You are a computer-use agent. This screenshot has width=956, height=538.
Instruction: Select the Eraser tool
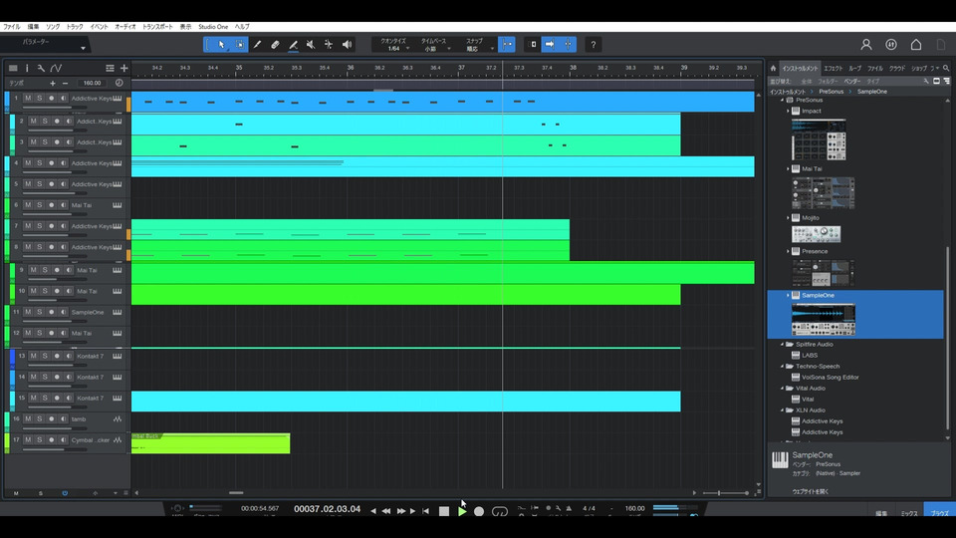pos(275,45)
